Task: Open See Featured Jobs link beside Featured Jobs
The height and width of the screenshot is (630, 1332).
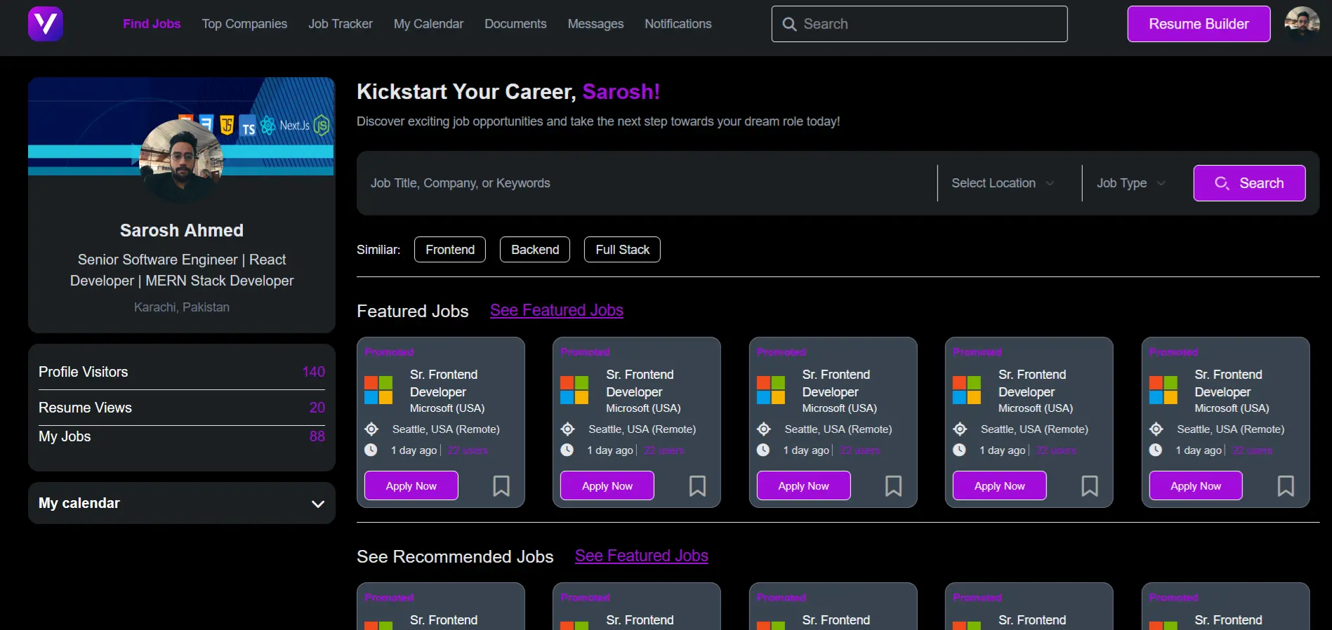Action: coord(557,310)
